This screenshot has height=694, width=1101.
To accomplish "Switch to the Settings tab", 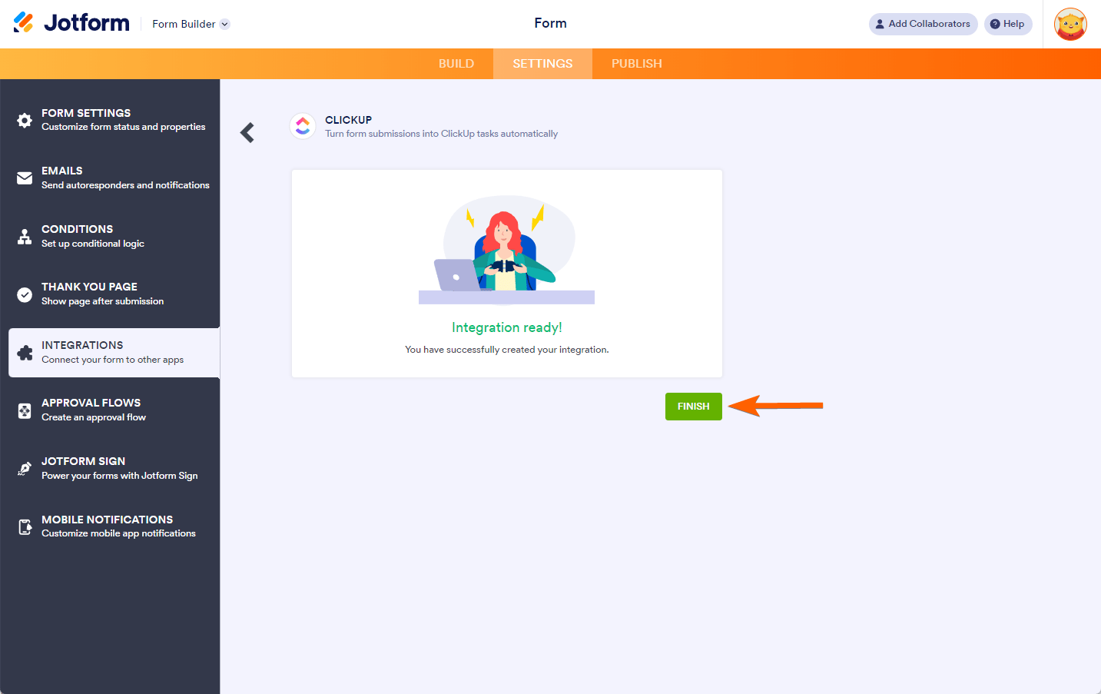I will point(542,64).
